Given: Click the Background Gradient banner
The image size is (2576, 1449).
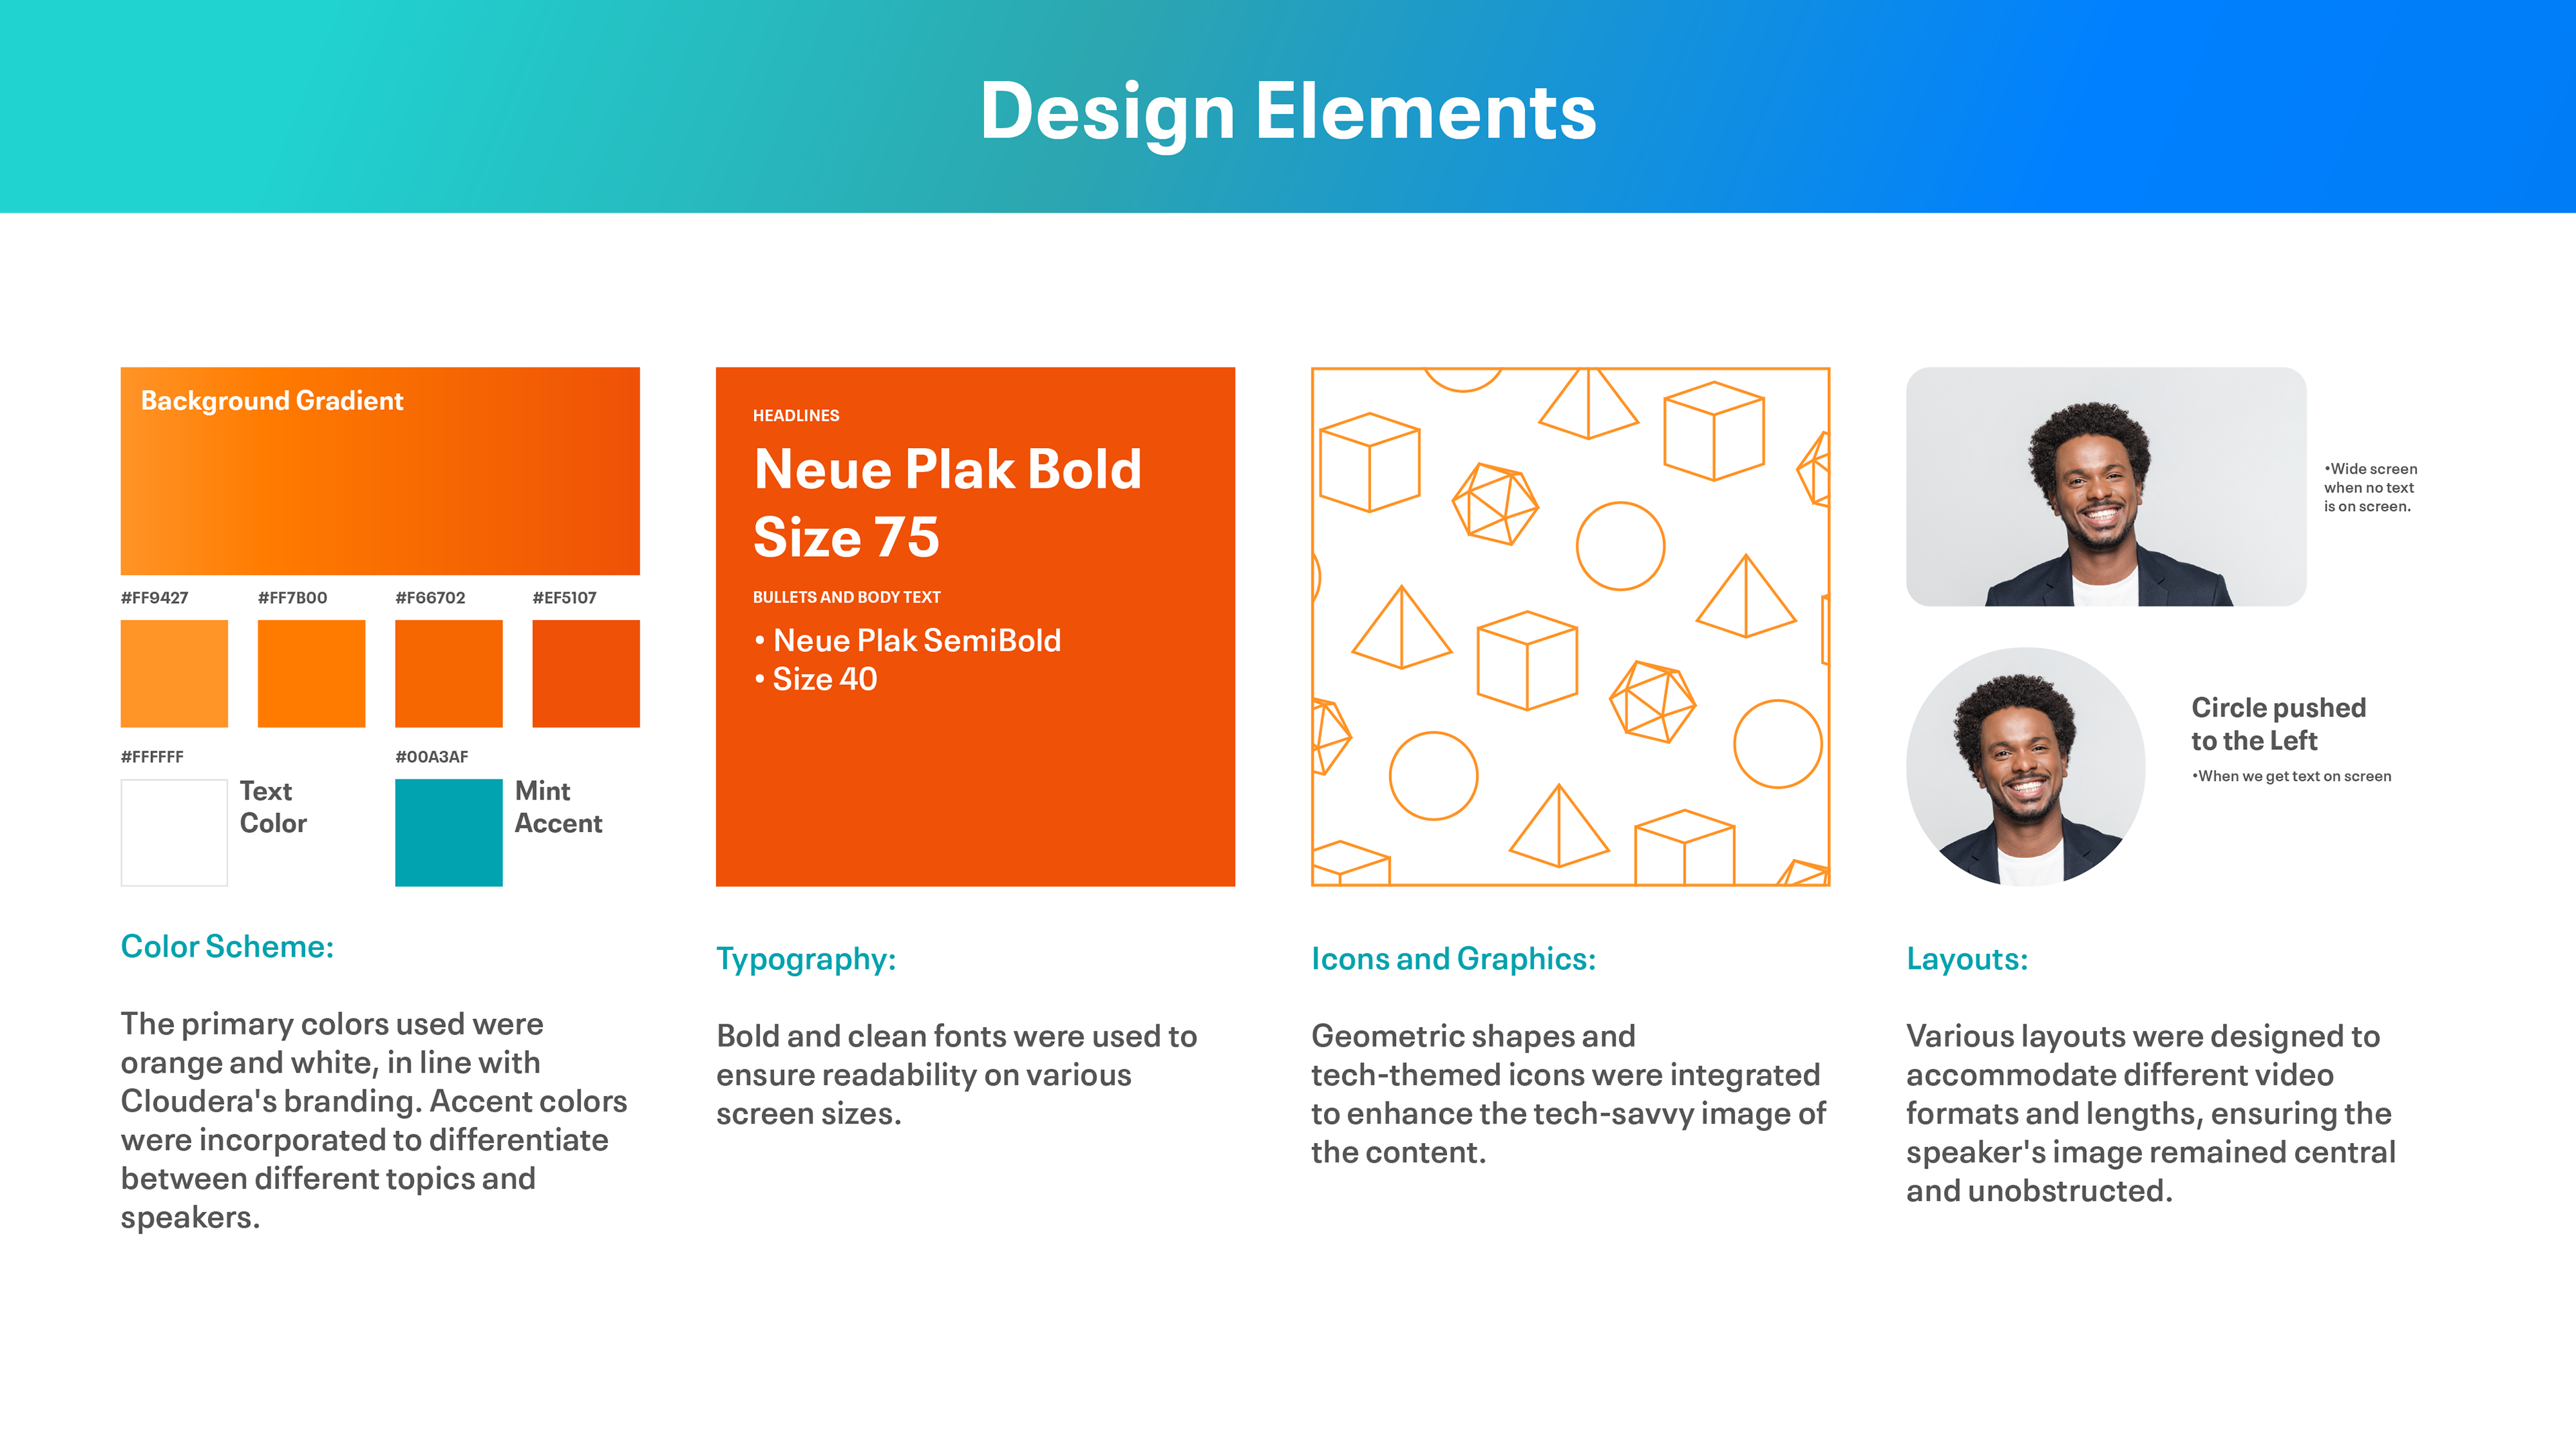Looking at the screenshot, I should 380,470.
